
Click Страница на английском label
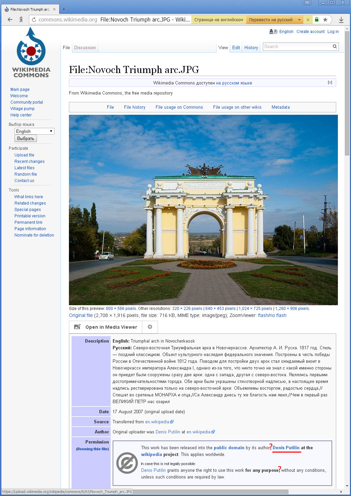219,20
